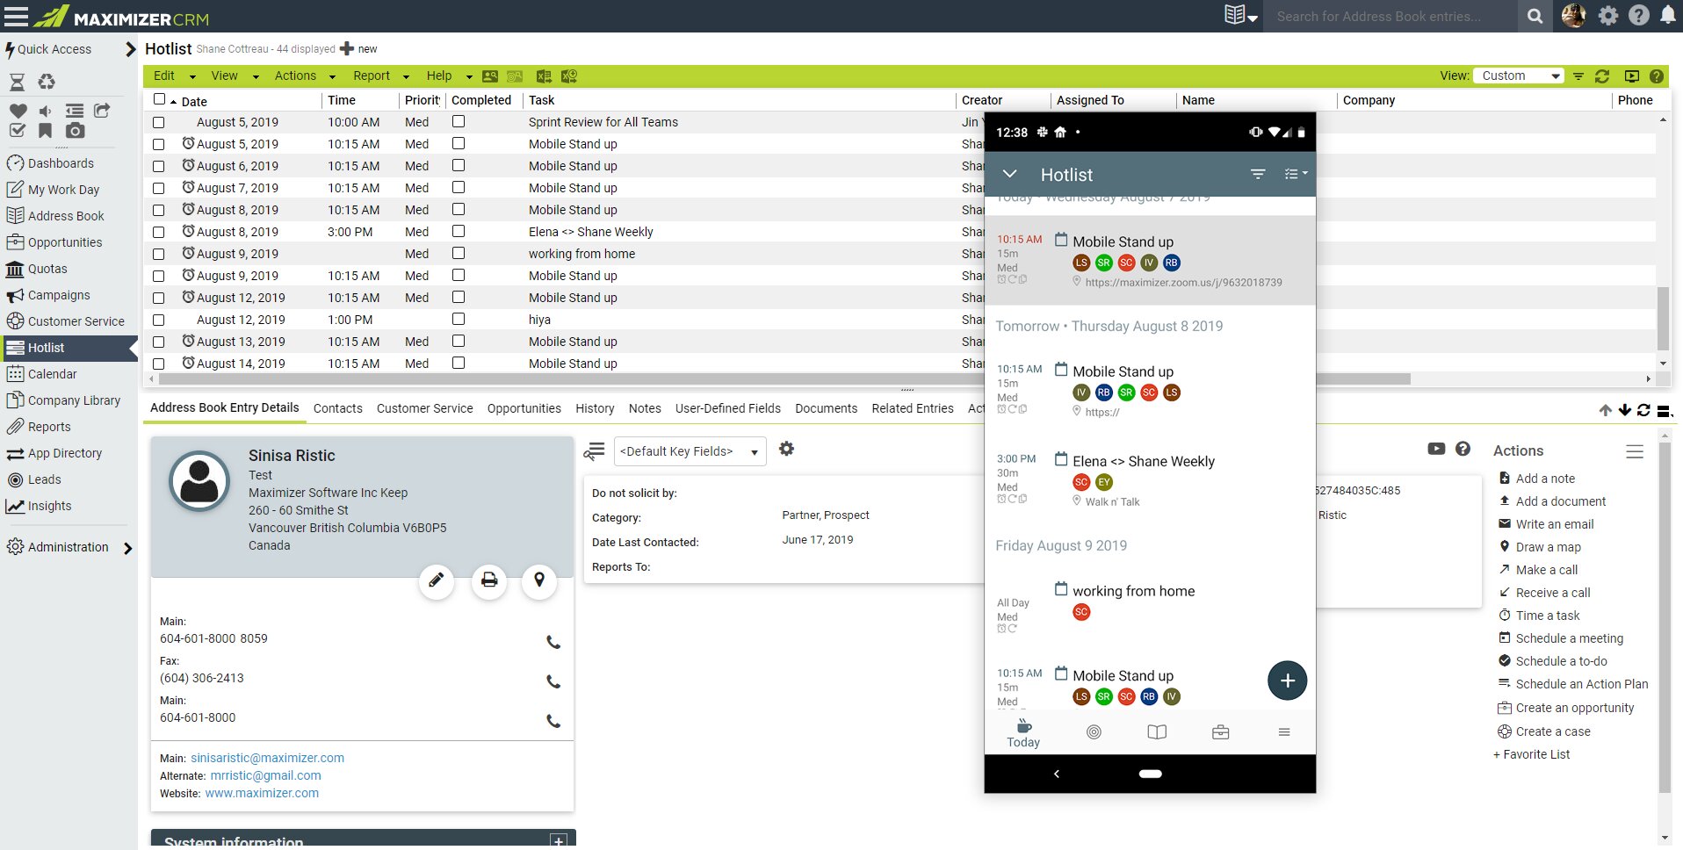Toggle the select-all checkbox in the Date header
Screen dimensions: 1683x850
(x=159, y=100)
